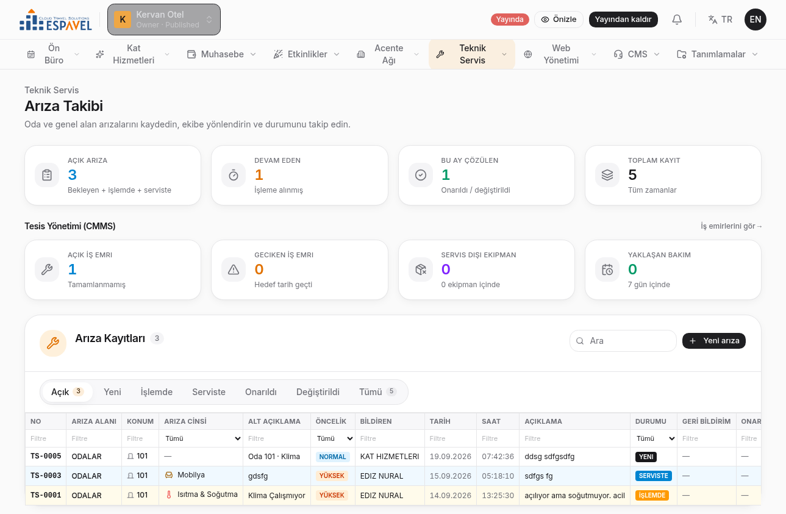The image size is (786, 514).
Task: Open the Kervan Otel property switcher
Action: pyautogui.click(x=164, y=20)
